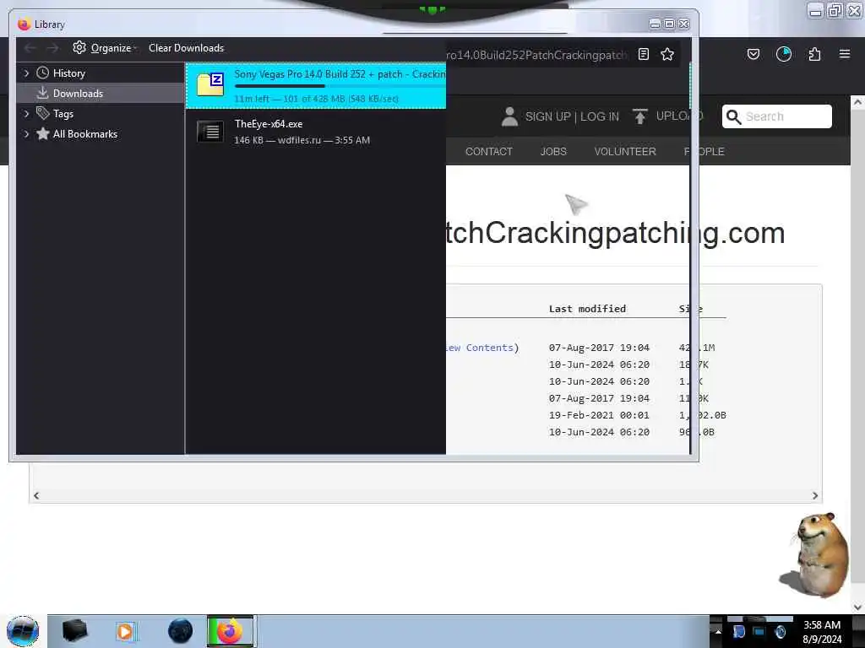Click the upload arrow icon on the page
865x648 pixels.
(640, 116)
